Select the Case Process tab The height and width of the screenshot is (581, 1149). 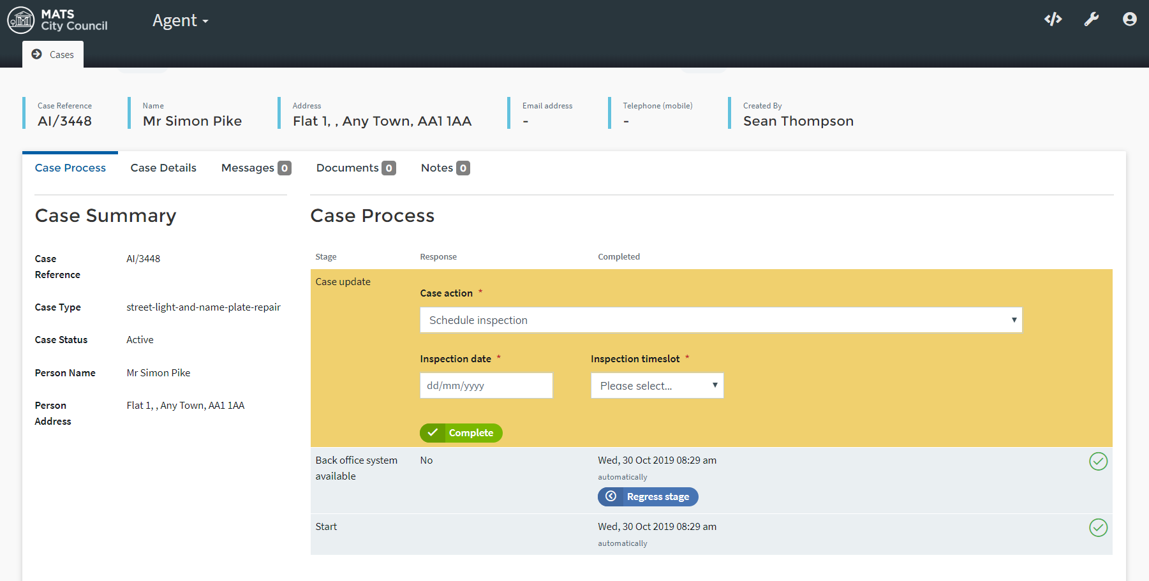pos(70,168)
